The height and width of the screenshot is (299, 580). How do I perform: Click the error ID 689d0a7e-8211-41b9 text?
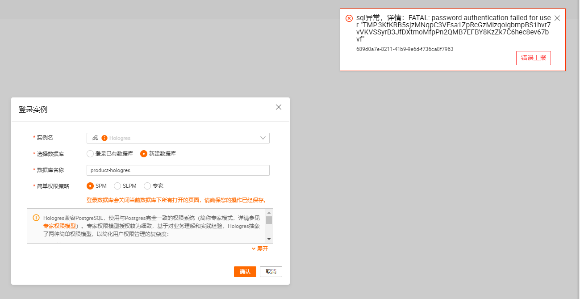405,49
